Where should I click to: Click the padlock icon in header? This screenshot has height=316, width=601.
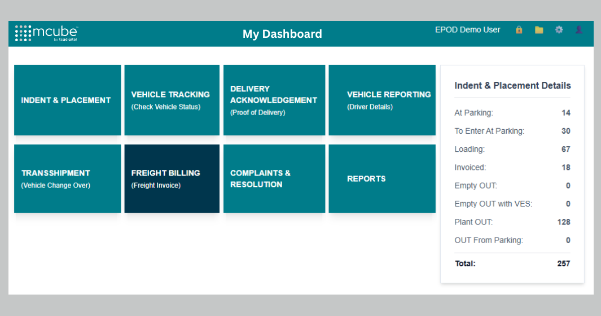tap(519, 29)
